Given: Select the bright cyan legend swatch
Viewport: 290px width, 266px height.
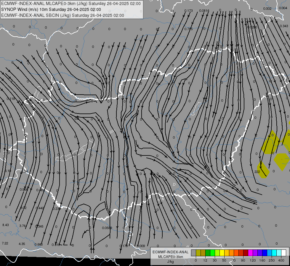Looking at the screenshot, I should tap(275, 253).
